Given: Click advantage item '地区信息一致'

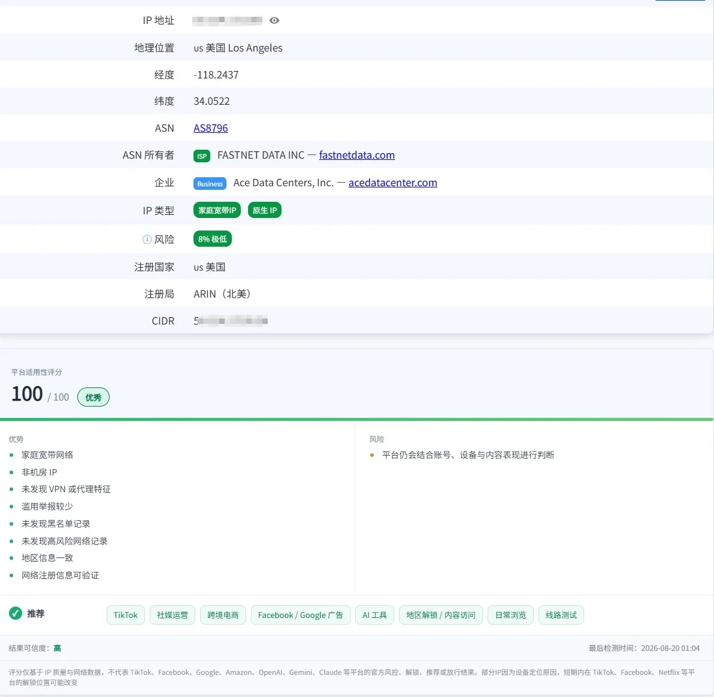Looking at the screenshot, I should [x=47, y=557].
